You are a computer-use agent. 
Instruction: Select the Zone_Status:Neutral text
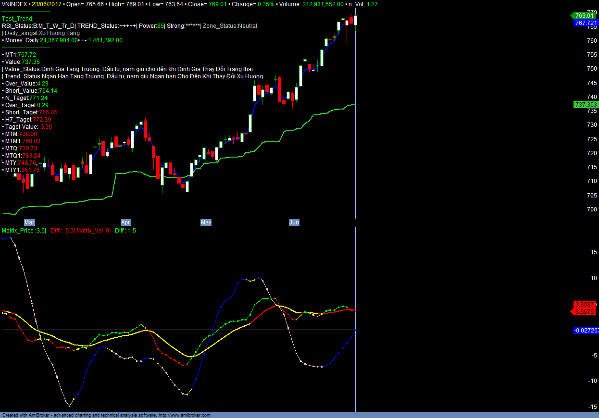(x=230, y=26)
